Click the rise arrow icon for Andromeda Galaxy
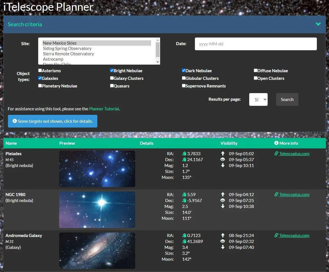Image resolution: width=329 pixels, height=272 pixels. pos(223,235)
